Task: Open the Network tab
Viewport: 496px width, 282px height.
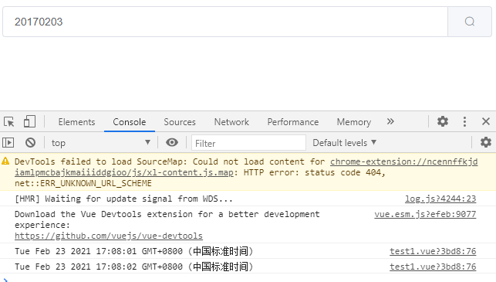Action: point(231,122)
